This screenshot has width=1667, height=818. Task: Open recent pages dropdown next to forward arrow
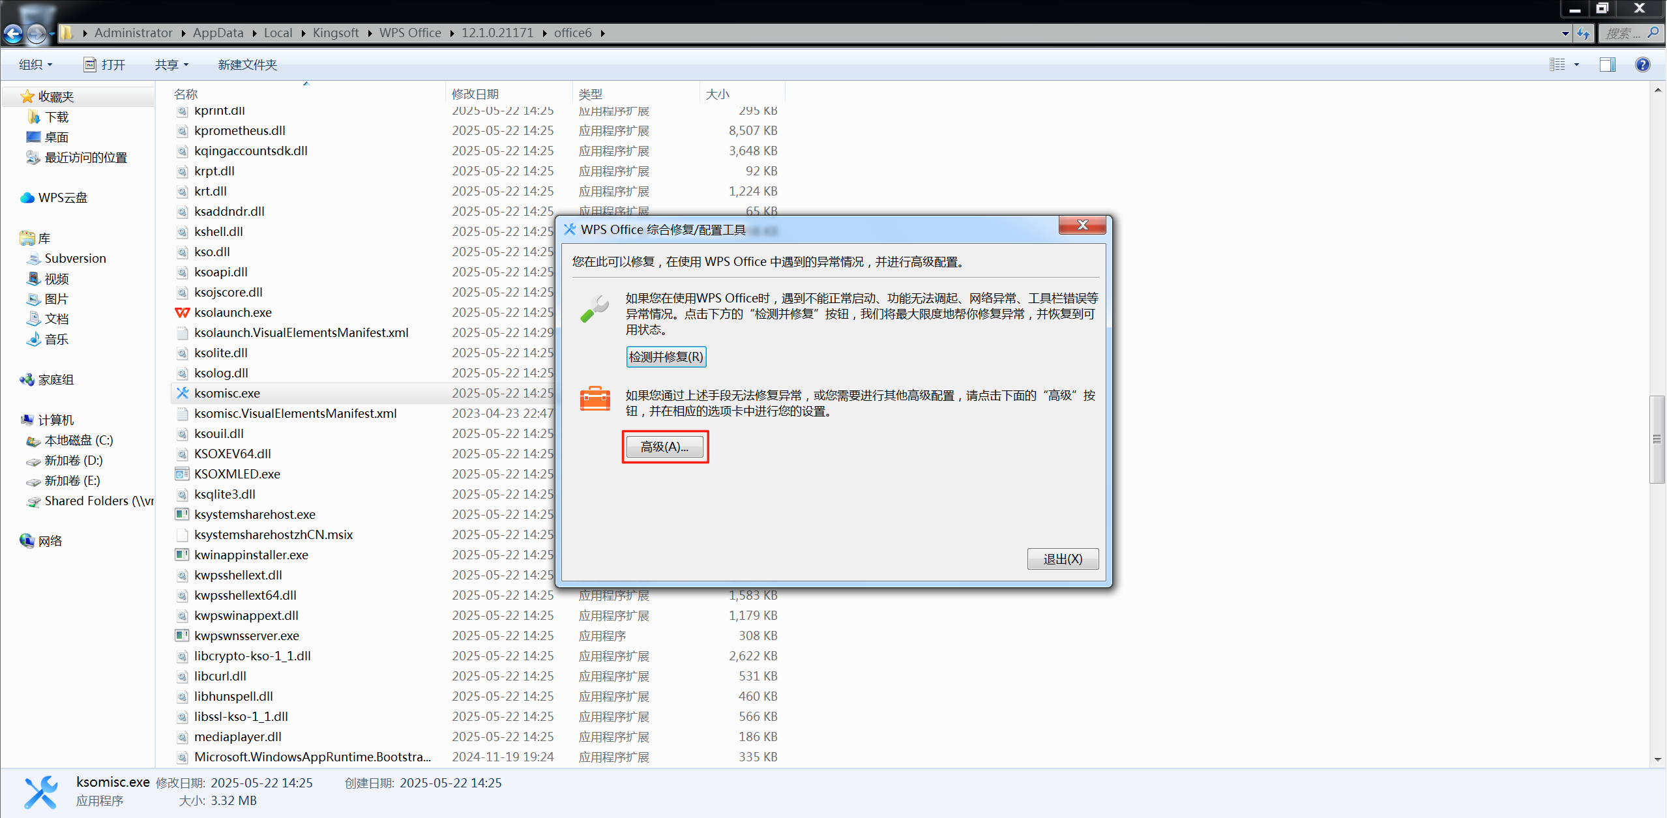52,34
